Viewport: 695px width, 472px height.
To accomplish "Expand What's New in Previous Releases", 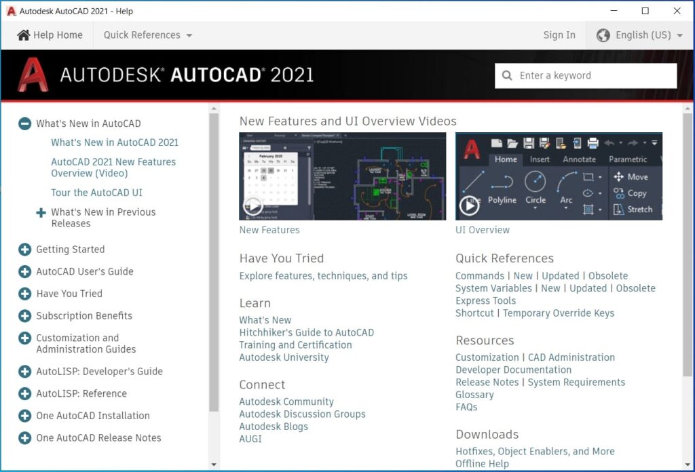I will [41, 212].
